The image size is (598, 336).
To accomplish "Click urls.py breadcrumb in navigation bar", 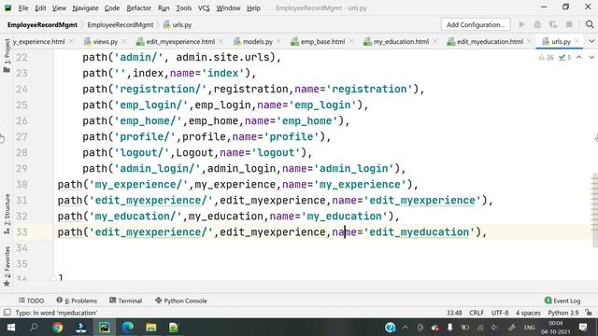I will pyautogui.click(x=178, y=25).
